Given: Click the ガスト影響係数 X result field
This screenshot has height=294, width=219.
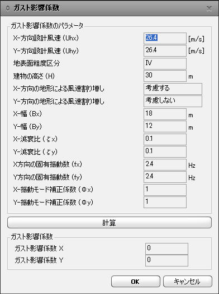Looking at the screenshot, I should 166,249.
